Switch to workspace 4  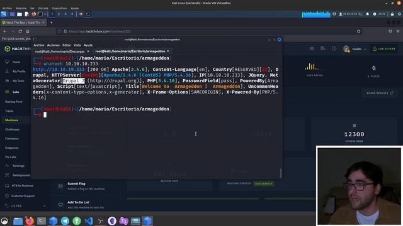pyautogui.click(x=72, y=14)
